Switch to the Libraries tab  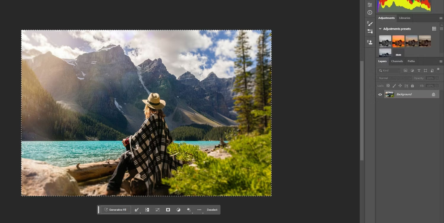(405, 18)
